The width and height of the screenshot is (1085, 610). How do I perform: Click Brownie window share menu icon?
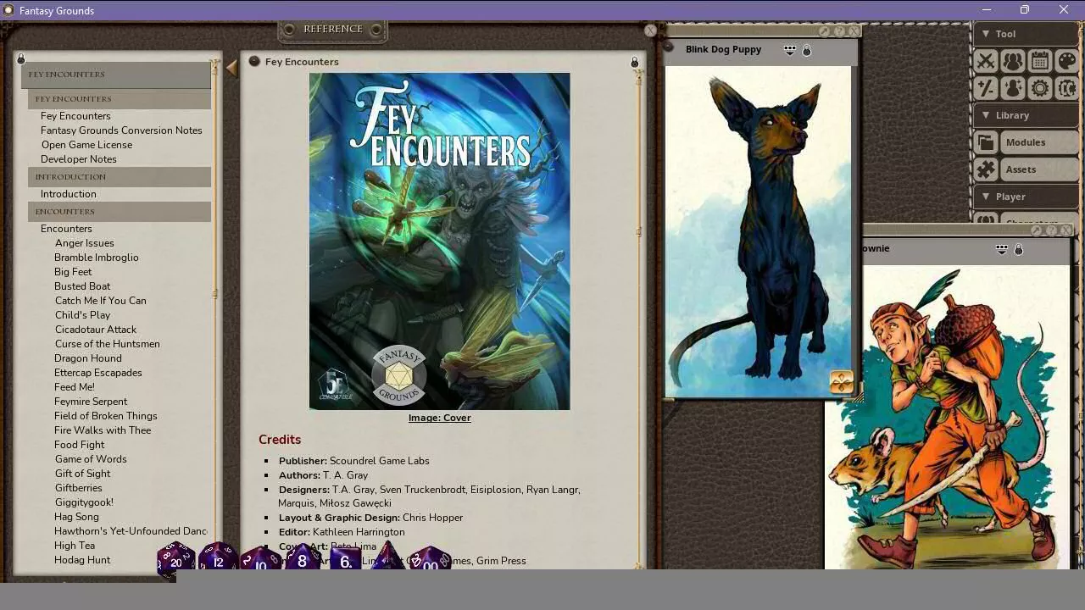click(x=1002, y=249)
